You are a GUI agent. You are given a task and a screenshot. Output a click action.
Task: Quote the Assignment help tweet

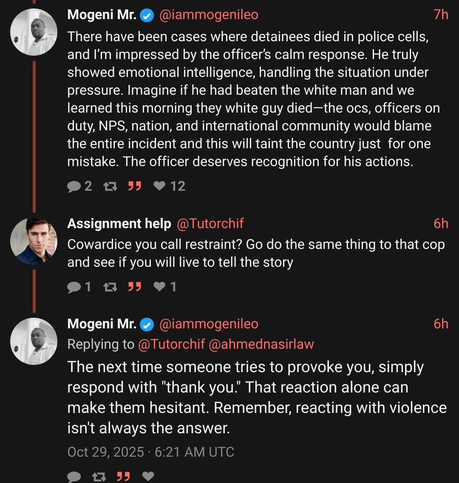(135, 287)
